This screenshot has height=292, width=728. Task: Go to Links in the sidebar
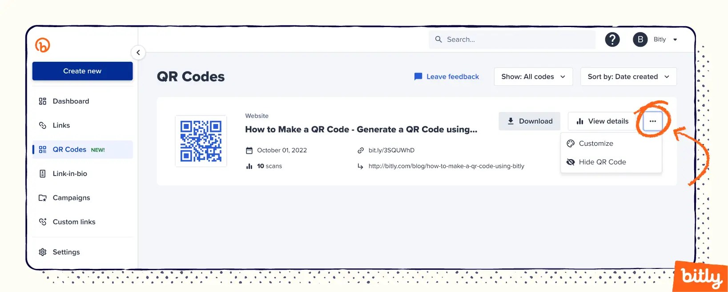(x=83, y=125)
